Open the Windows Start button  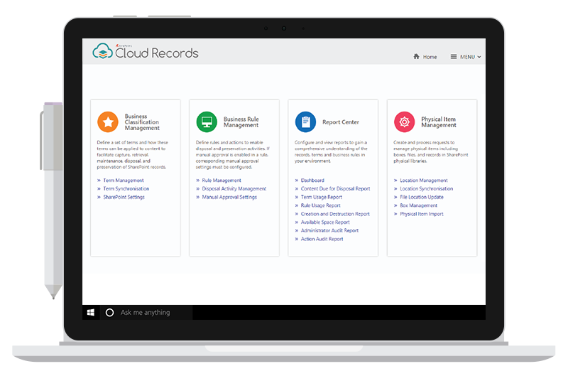tap(91, 313)
